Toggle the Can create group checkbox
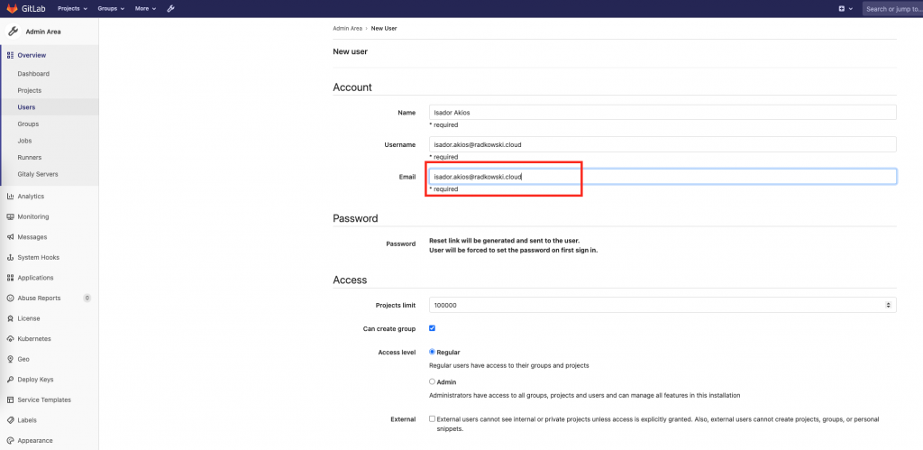 pyautogui.click(x=432, y=328)
